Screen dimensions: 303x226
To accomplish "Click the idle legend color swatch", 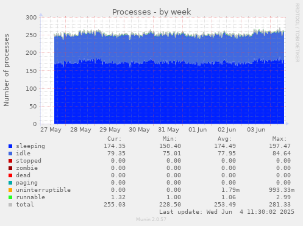I will [x=10, y=154].
